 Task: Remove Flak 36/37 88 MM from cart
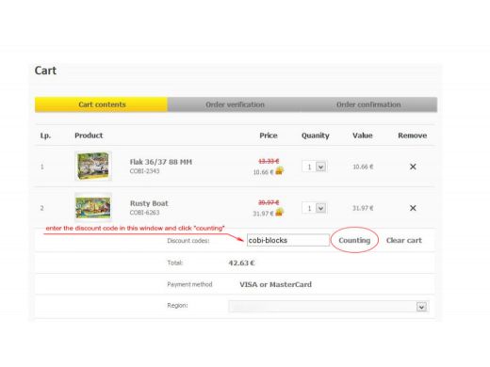click(413, 167)
